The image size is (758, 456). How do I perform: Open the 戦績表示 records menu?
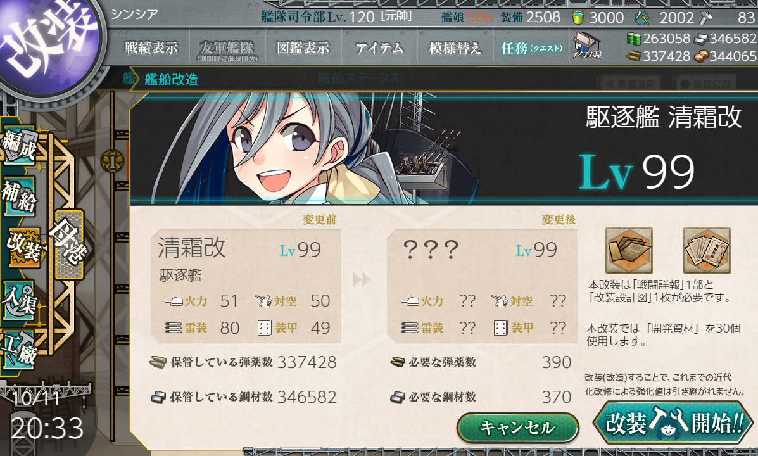pyautogui.click(x=151, y=47)
